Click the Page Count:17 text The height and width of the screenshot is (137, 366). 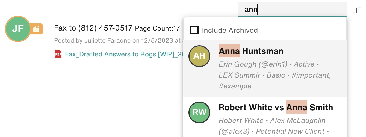pos(158,28)
